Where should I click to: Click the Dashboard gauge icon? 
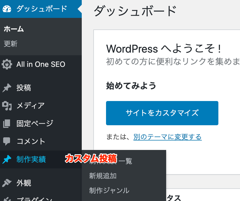[x=7, y=9]
